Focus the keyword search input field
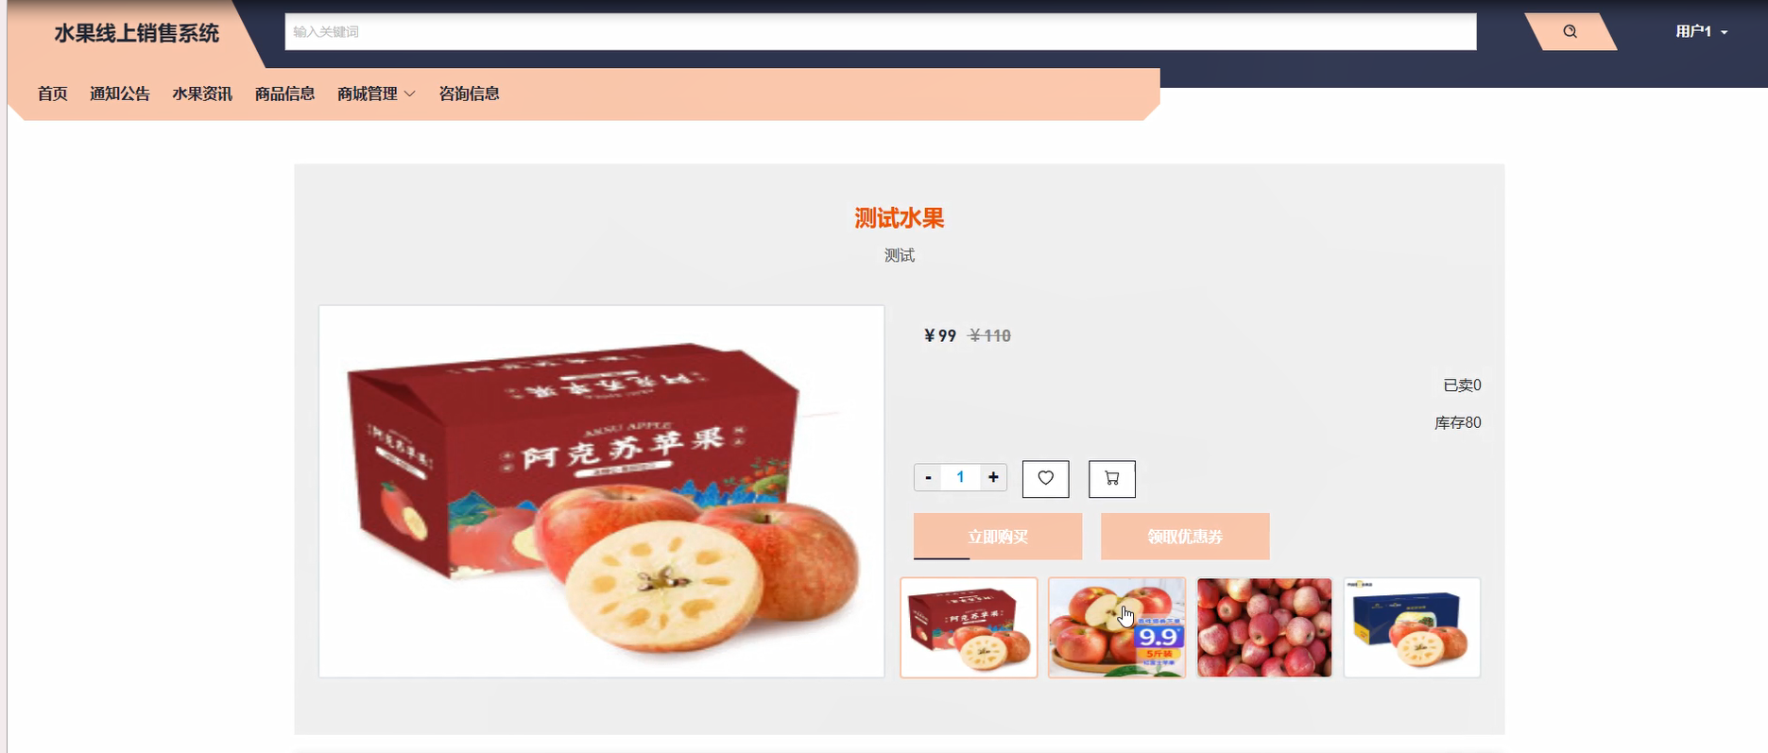Image resolution: width=1768 pixels, height=753 pixels. click(881, 31)
